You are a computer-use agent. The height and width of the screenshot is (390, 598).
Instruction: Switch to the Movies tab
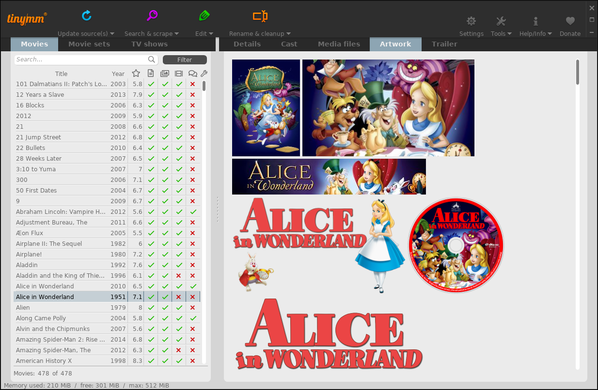pos(34,44)
